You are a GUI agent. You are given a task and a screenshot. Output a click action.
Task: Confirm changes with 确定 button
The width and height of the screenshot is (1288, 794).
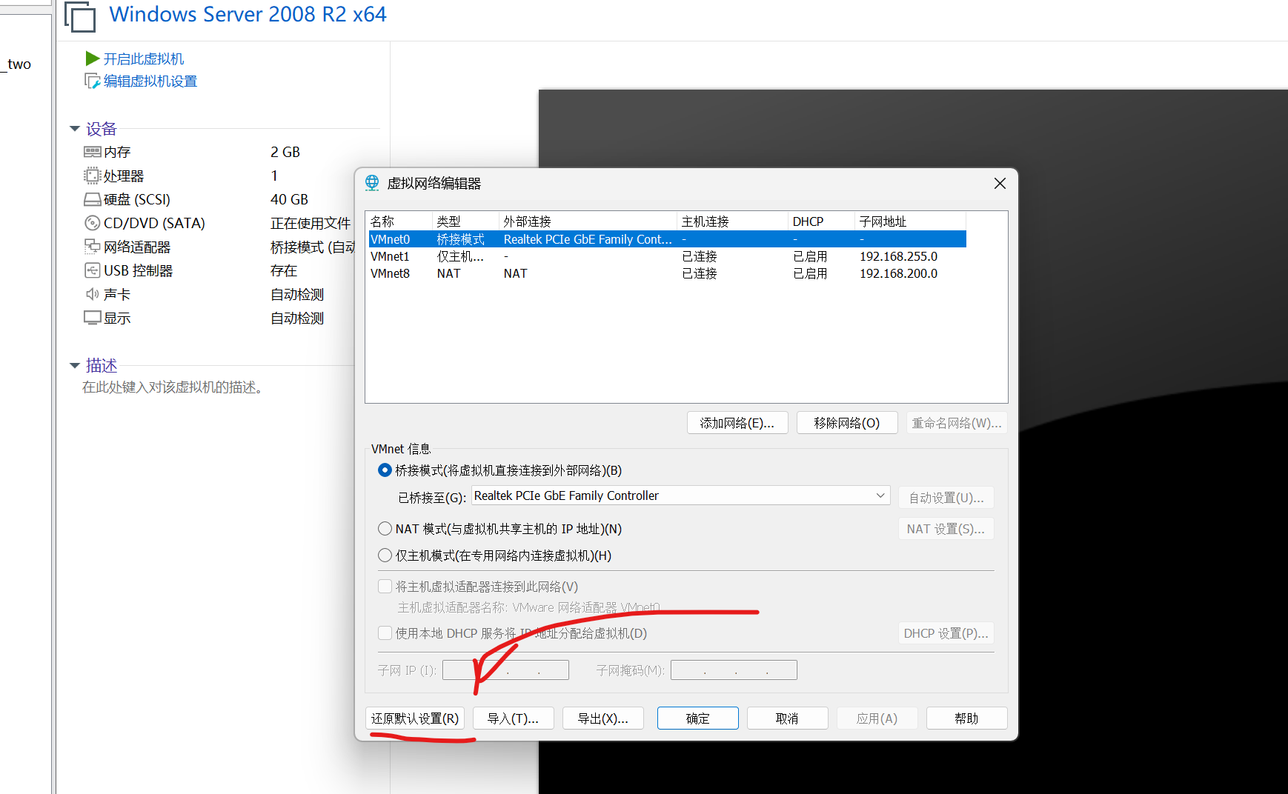coord(697,718)
